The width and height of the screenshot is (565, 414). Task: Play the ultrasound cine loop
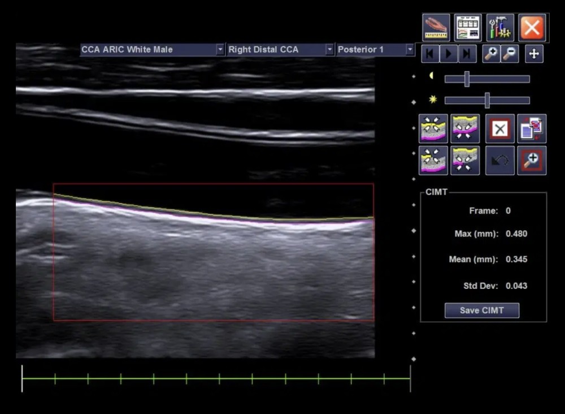pyautogui.click(x=448, y=54)
